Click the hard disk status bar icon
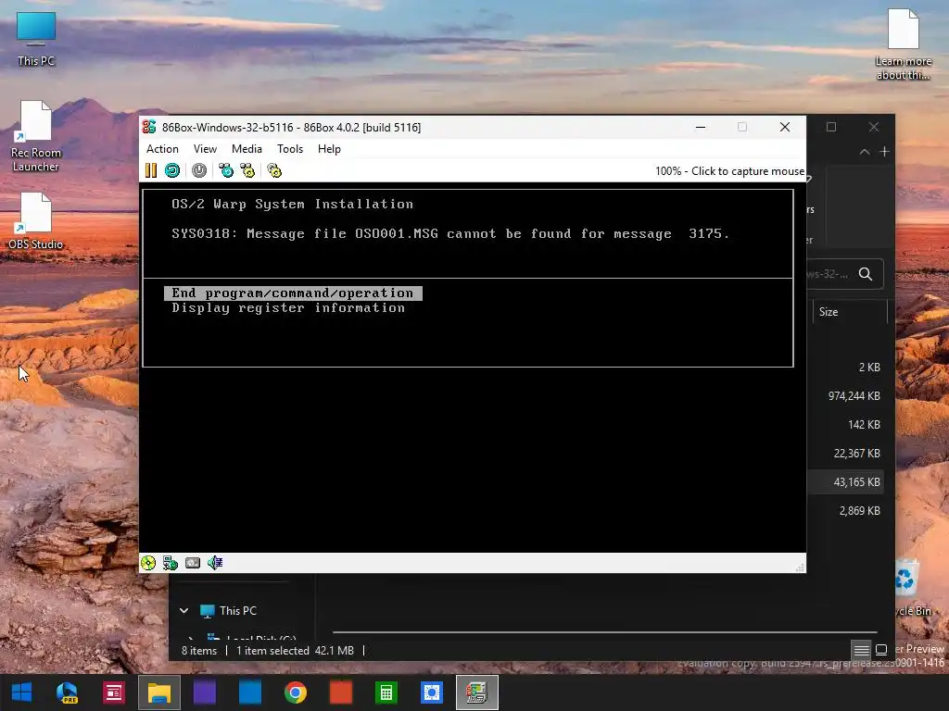 click(x=193, y=563)
